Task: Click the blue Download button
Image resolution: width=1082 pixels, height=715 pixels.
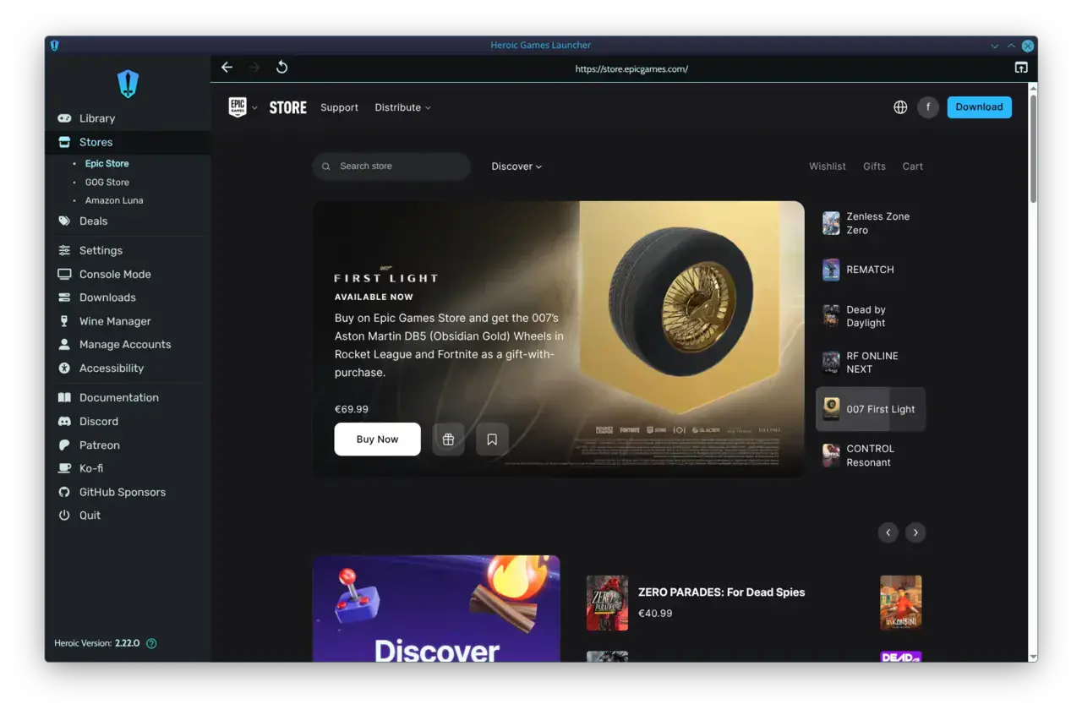Action: (979, 107)
